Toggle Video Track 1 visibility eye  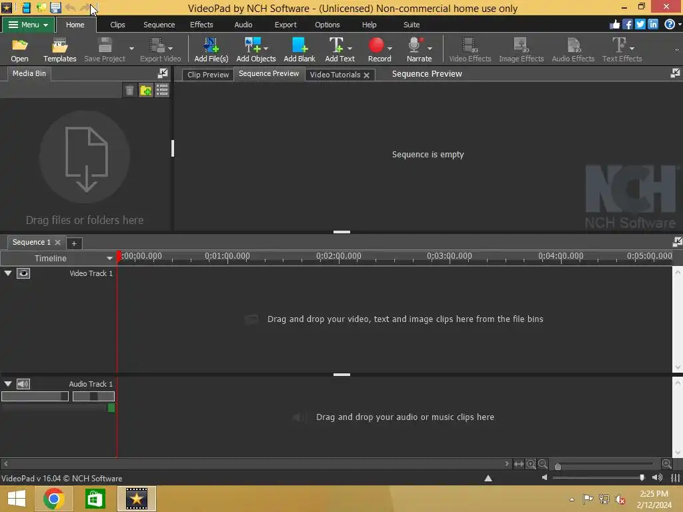(x=23, y=273)
